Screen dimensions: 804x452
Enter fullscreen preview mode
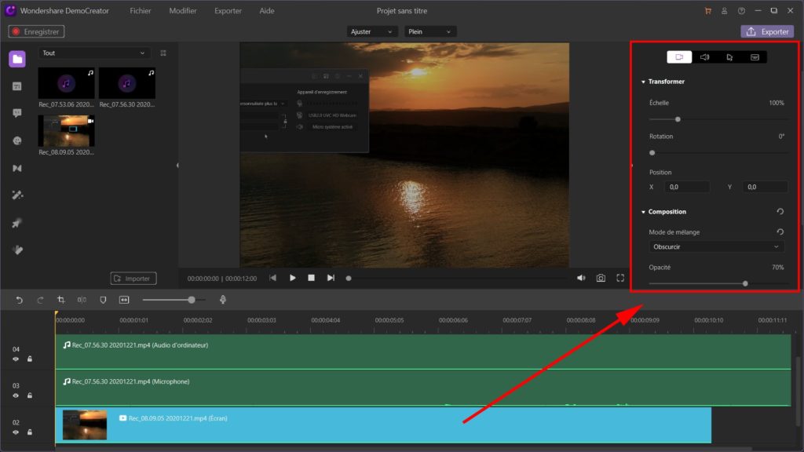[620, 278]
